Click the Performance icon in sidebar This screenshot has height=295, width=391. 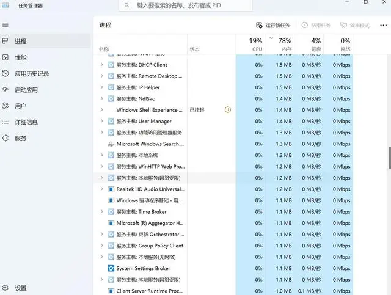pos(5,57)
